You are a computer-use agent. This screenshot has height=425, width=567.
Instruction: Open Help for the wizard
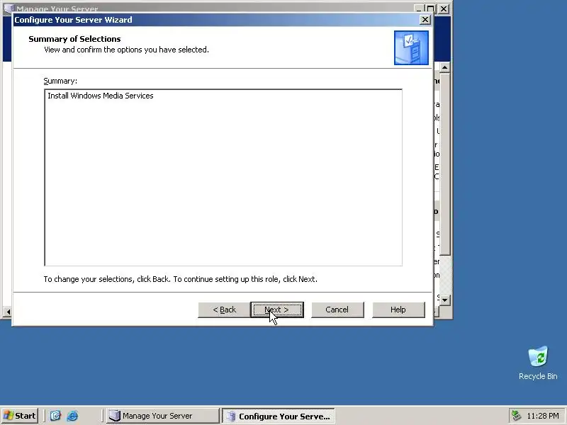pyautogui.click(x=398, y=310)
